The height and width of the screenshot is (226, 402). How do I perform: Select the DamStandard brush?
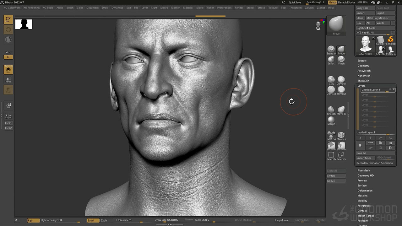(331, 90)
